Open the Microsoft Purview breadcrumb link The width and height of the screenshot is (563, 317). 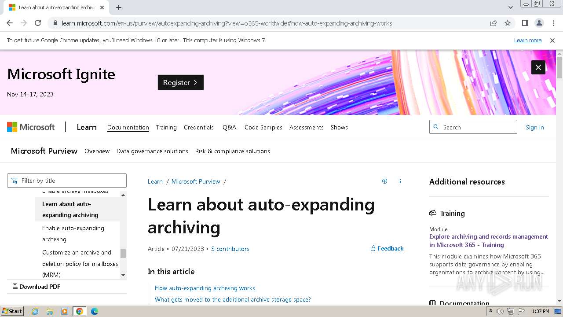click(x=196, y=181)
